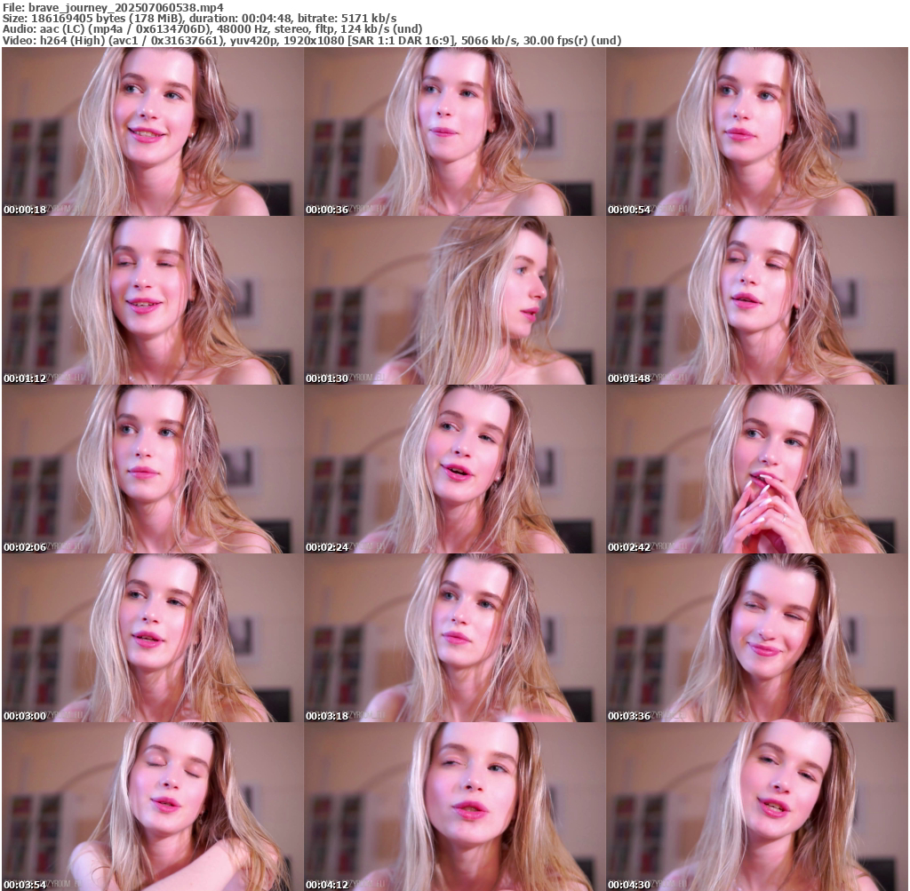The image size is (910, 891).
Task: Click the Audio line aac (LC) text
Action: point(61,29)
